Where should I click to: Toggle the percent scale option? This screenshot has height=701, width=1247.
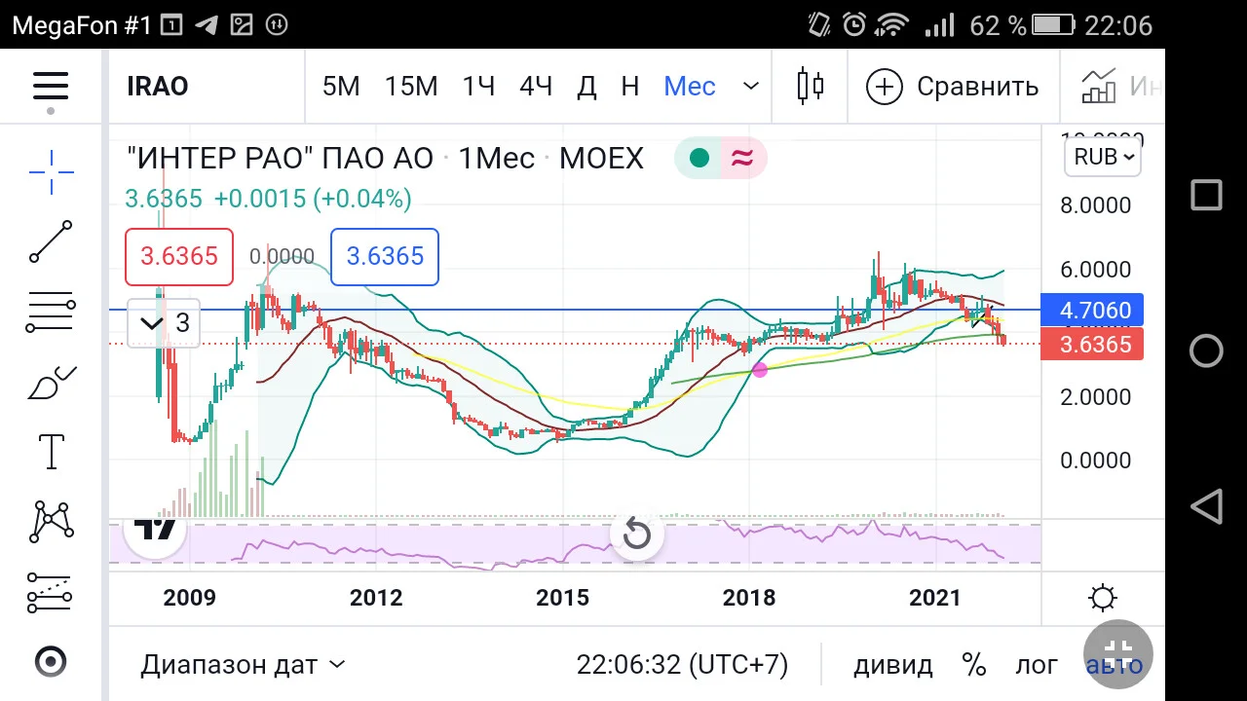coord(974,665)
